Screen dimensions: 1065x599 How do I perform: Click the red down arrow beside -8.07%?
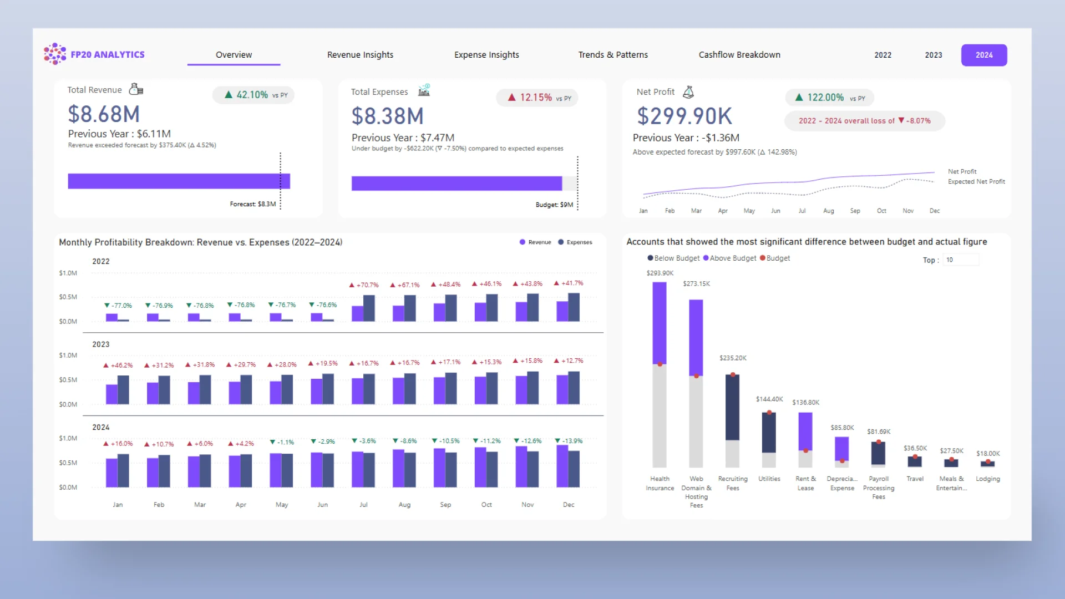pos(901,120)
